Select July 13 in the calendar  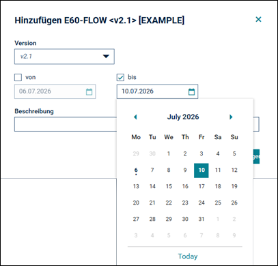pyautogui.click(x=136, y=186)
